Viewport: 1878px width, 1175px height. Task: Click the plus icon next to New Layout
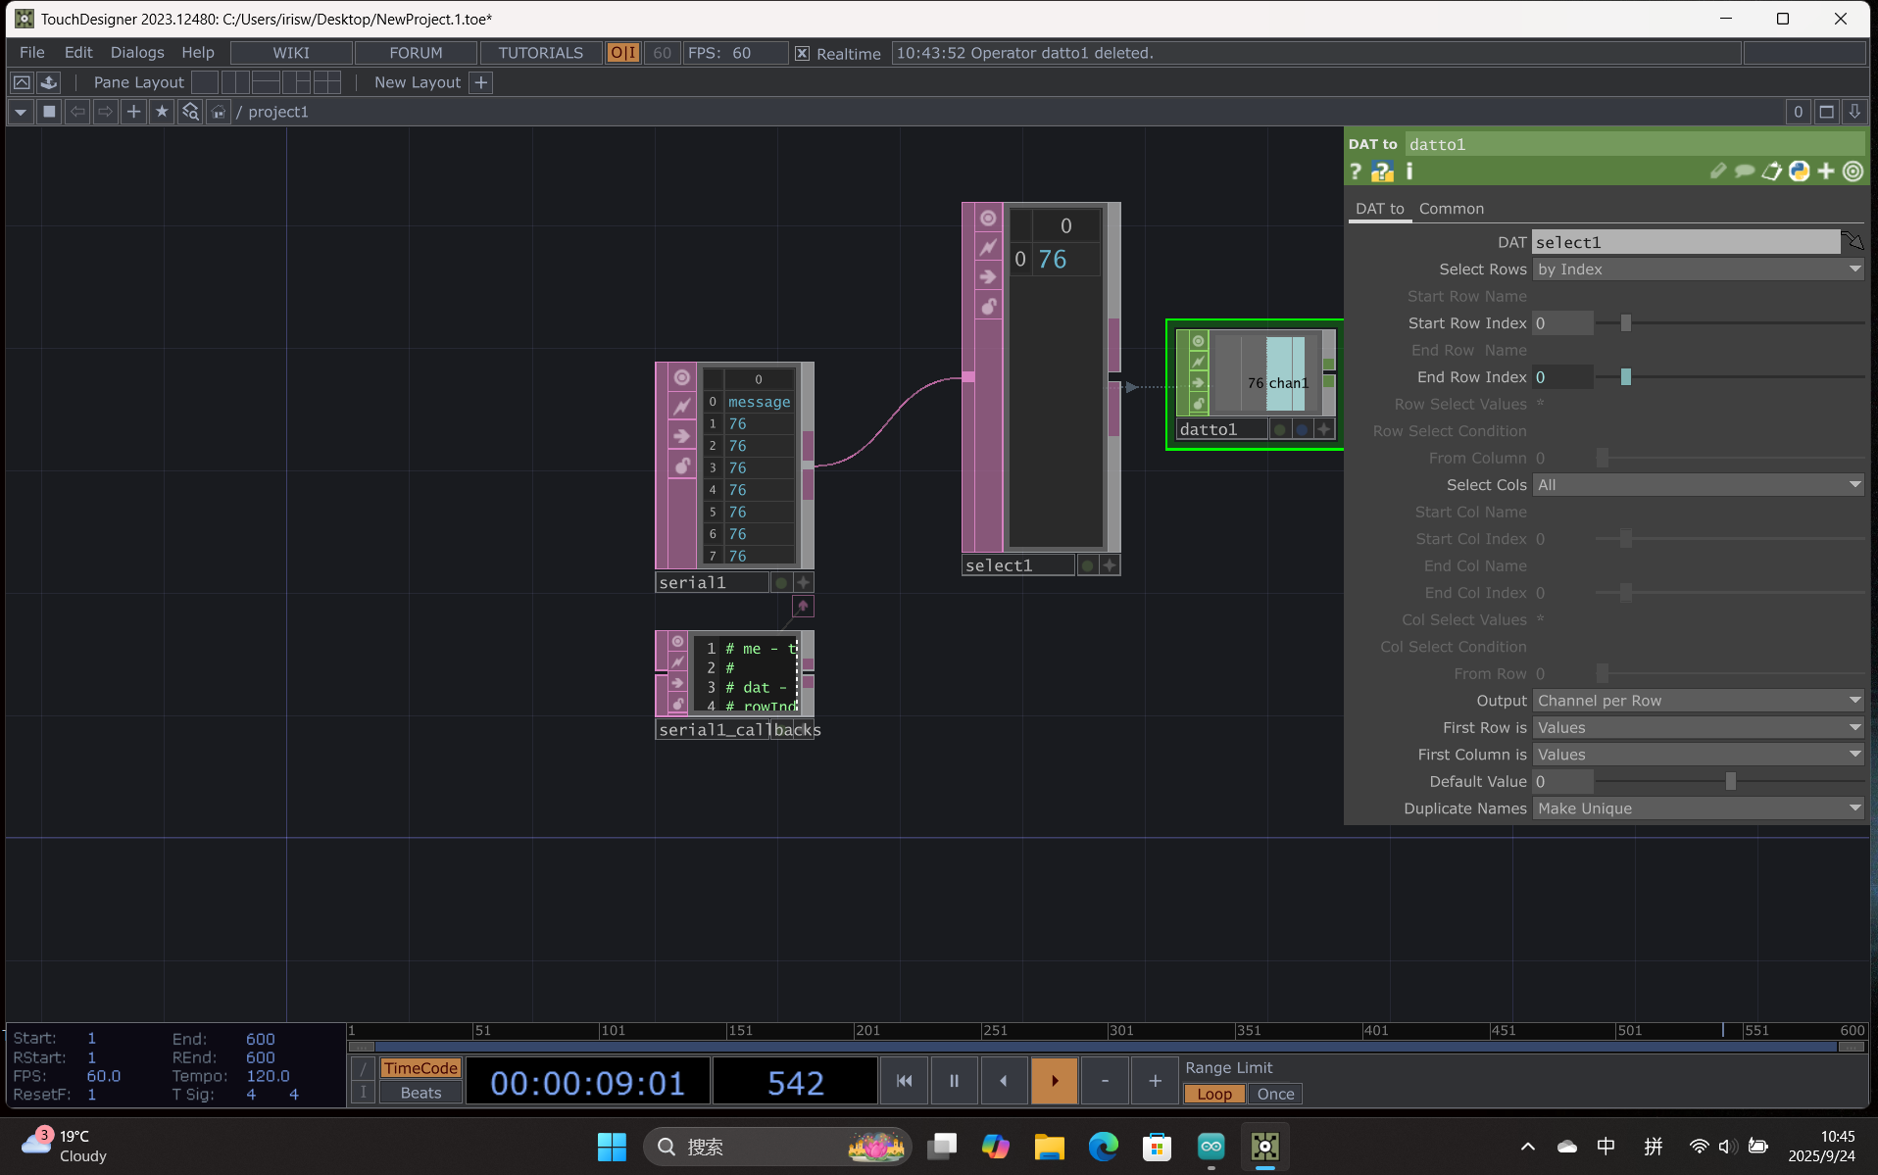[x=480, y=82]
